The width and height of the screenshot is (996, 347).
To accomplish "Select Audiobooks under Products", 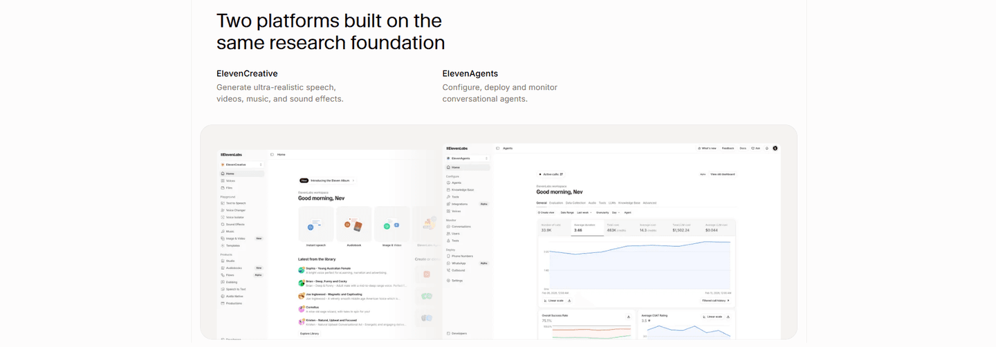I will (241, 268).
